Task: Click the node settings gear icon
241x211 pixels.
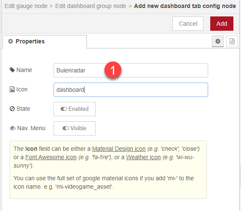Action: [x=218, y=41]
